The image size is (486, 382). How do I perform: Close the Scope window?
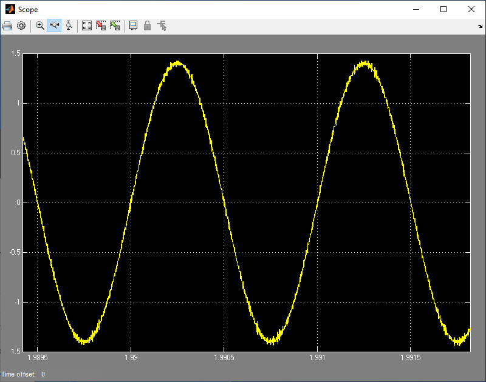point(471,9)
